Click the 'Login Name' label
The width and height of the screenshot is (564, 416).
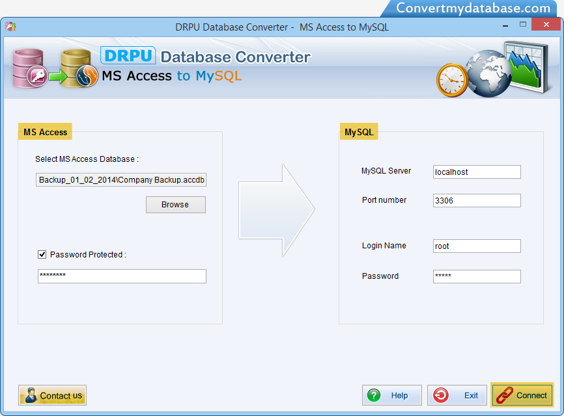coord(384,246)
